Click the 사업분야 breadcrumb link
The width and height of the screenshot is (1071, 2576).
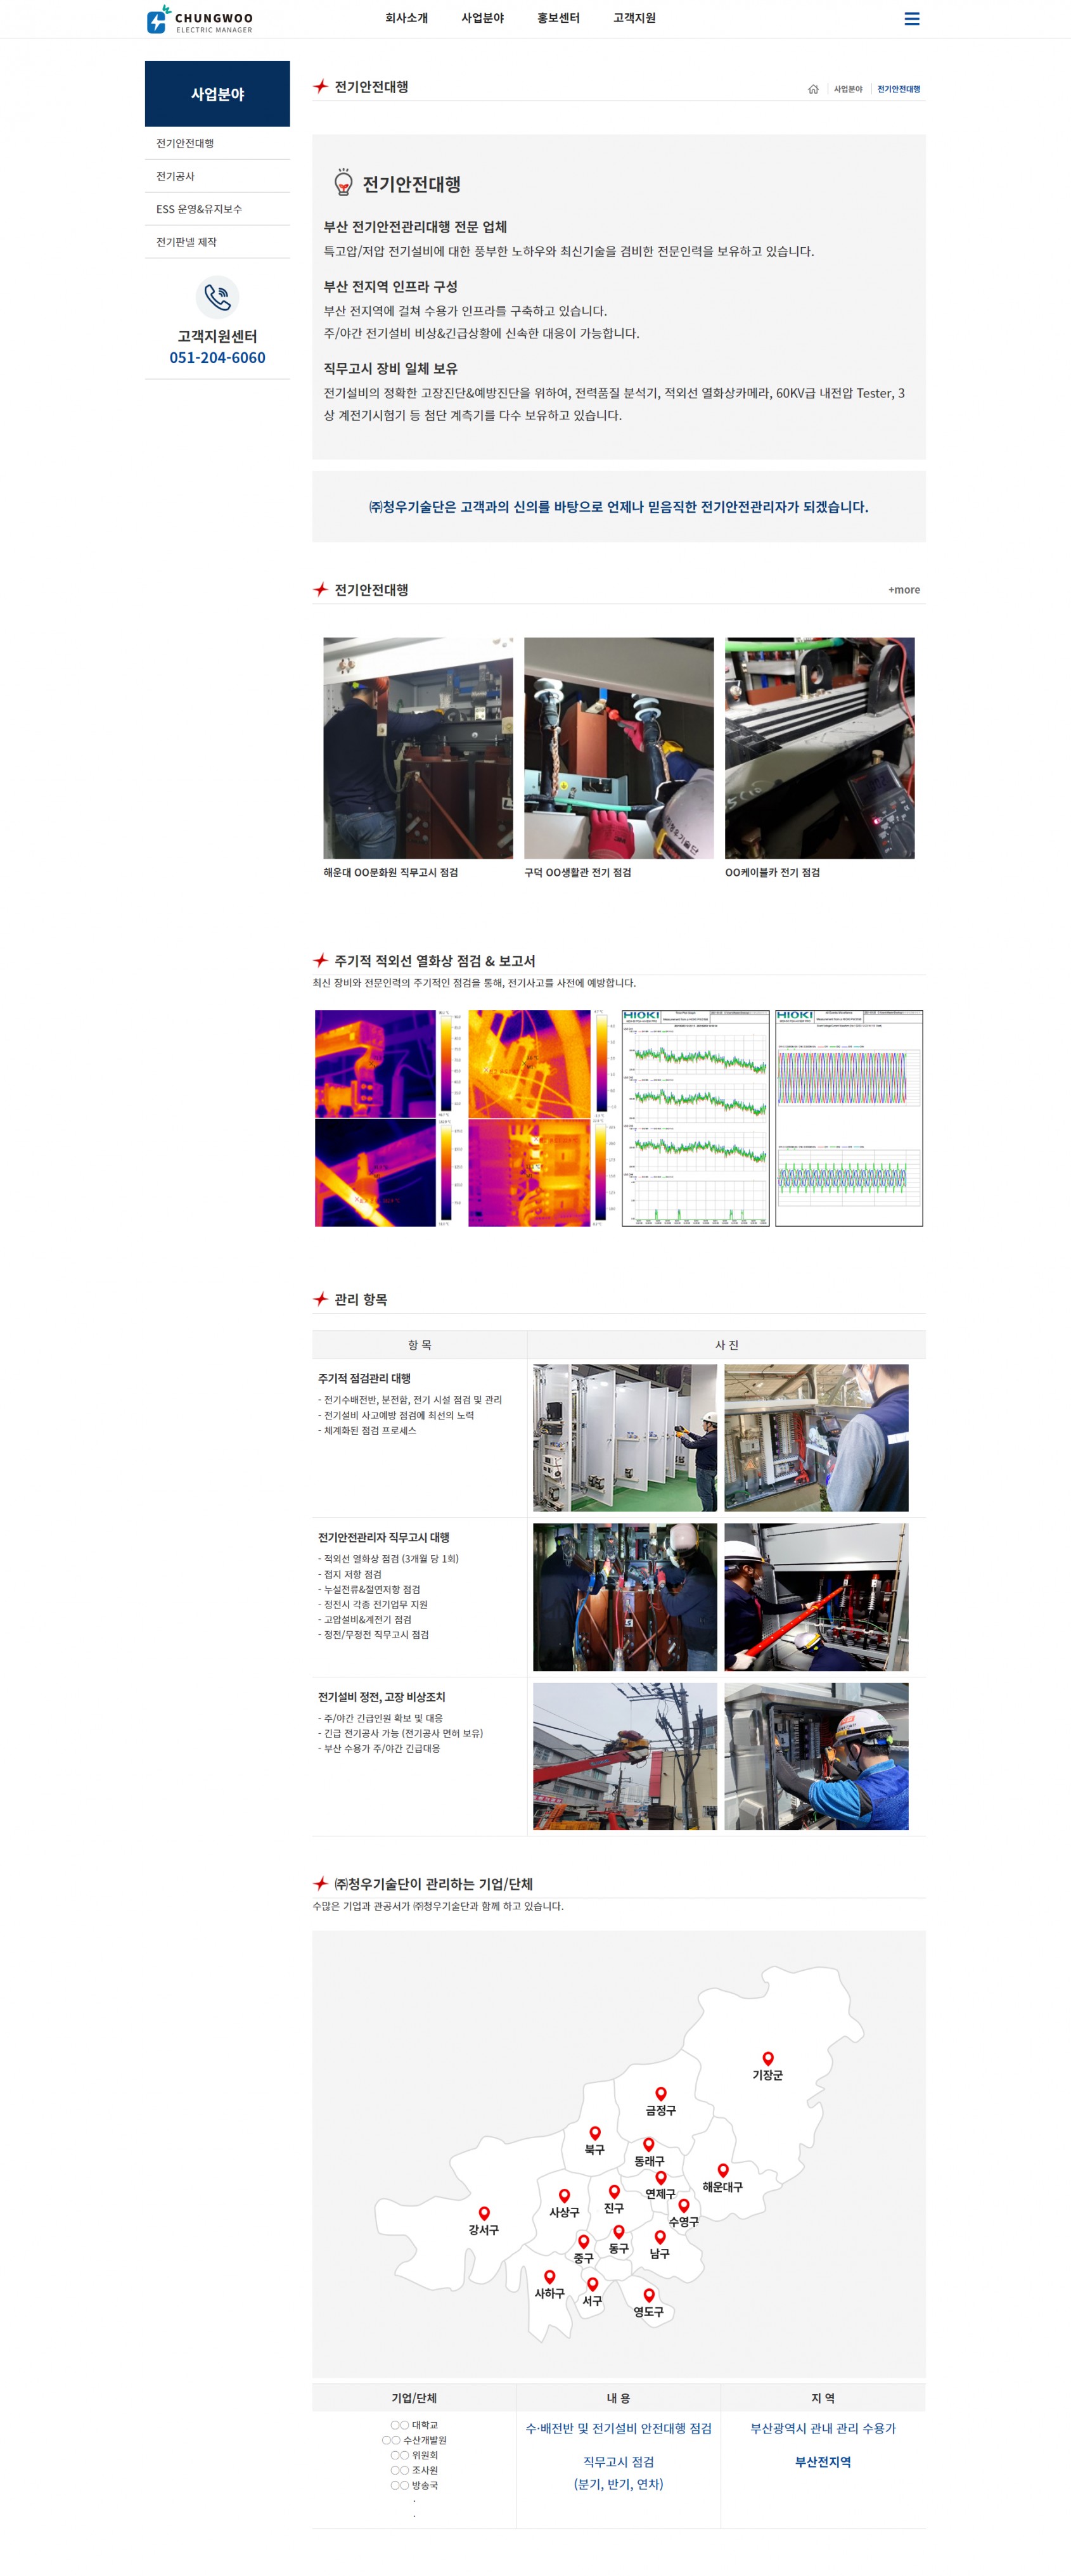coord(848,89)
